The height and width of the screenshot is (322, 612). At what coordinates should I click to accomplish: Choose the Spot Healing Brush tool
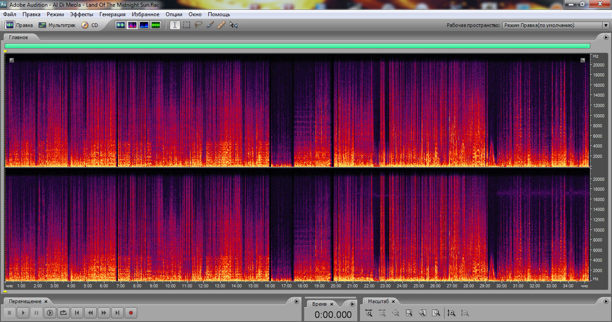tap(221, 25)
